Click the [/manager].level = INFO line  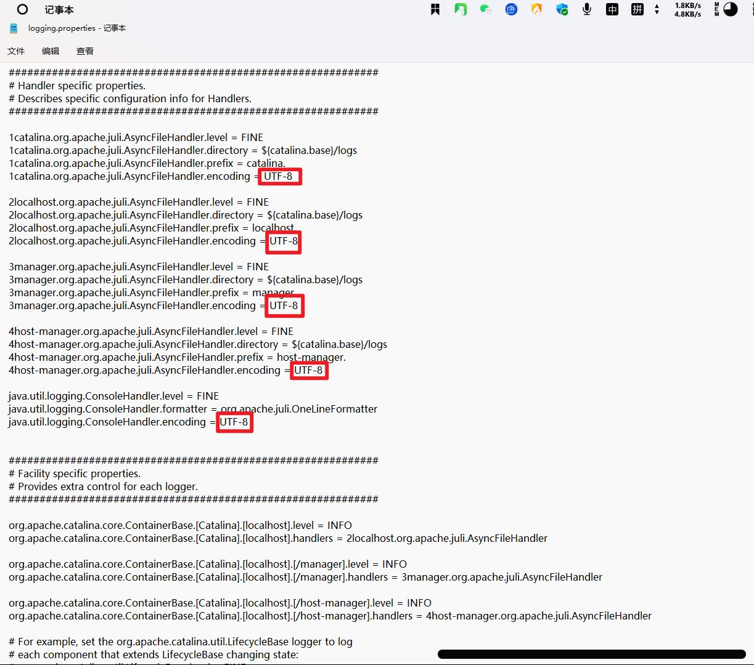pos(208,564)
